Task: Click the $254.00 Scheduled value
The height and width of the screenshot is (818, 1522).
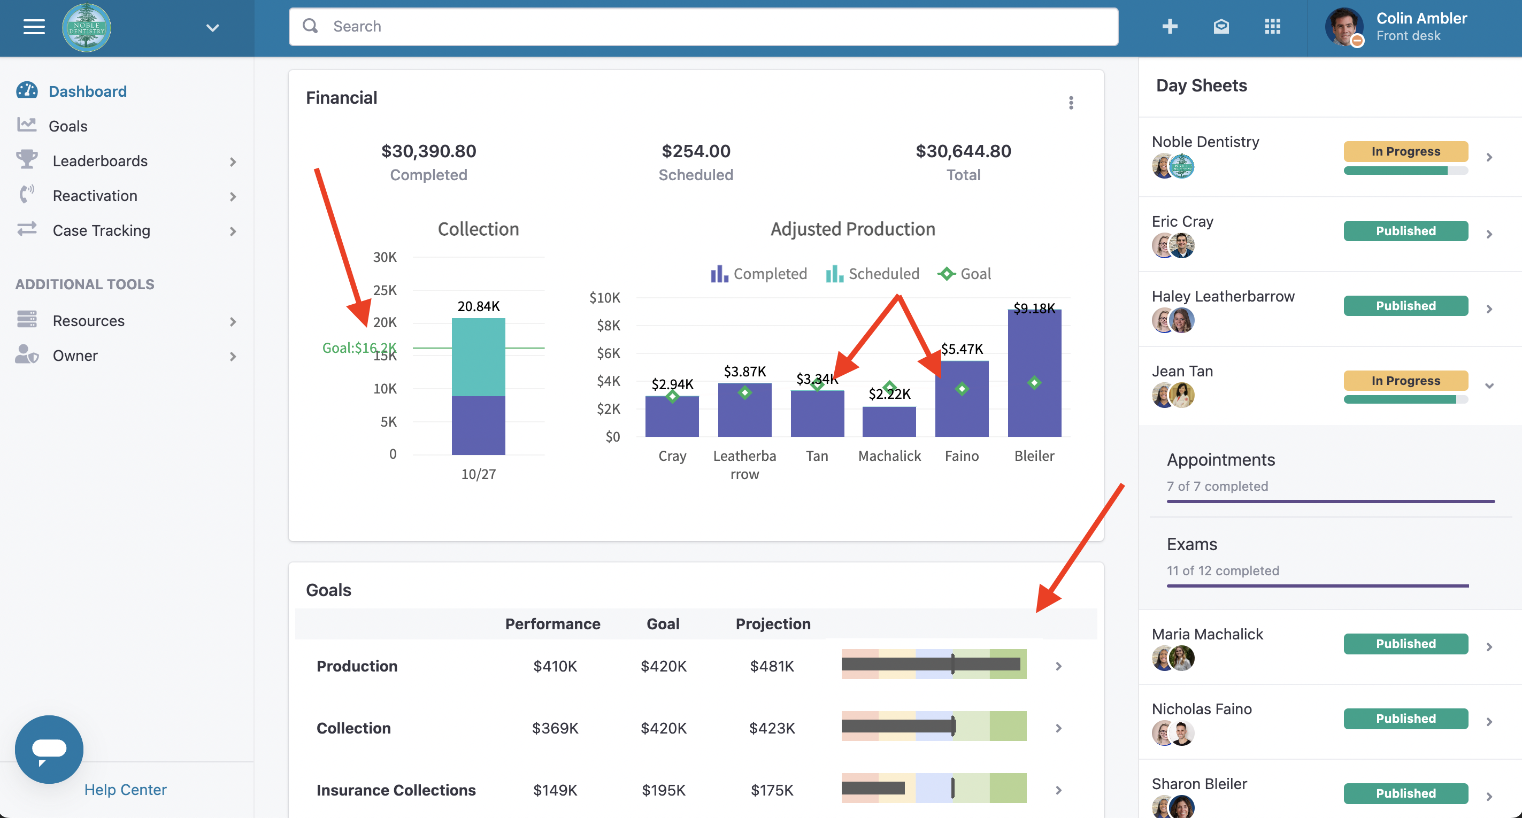Action: coord(696,151)
